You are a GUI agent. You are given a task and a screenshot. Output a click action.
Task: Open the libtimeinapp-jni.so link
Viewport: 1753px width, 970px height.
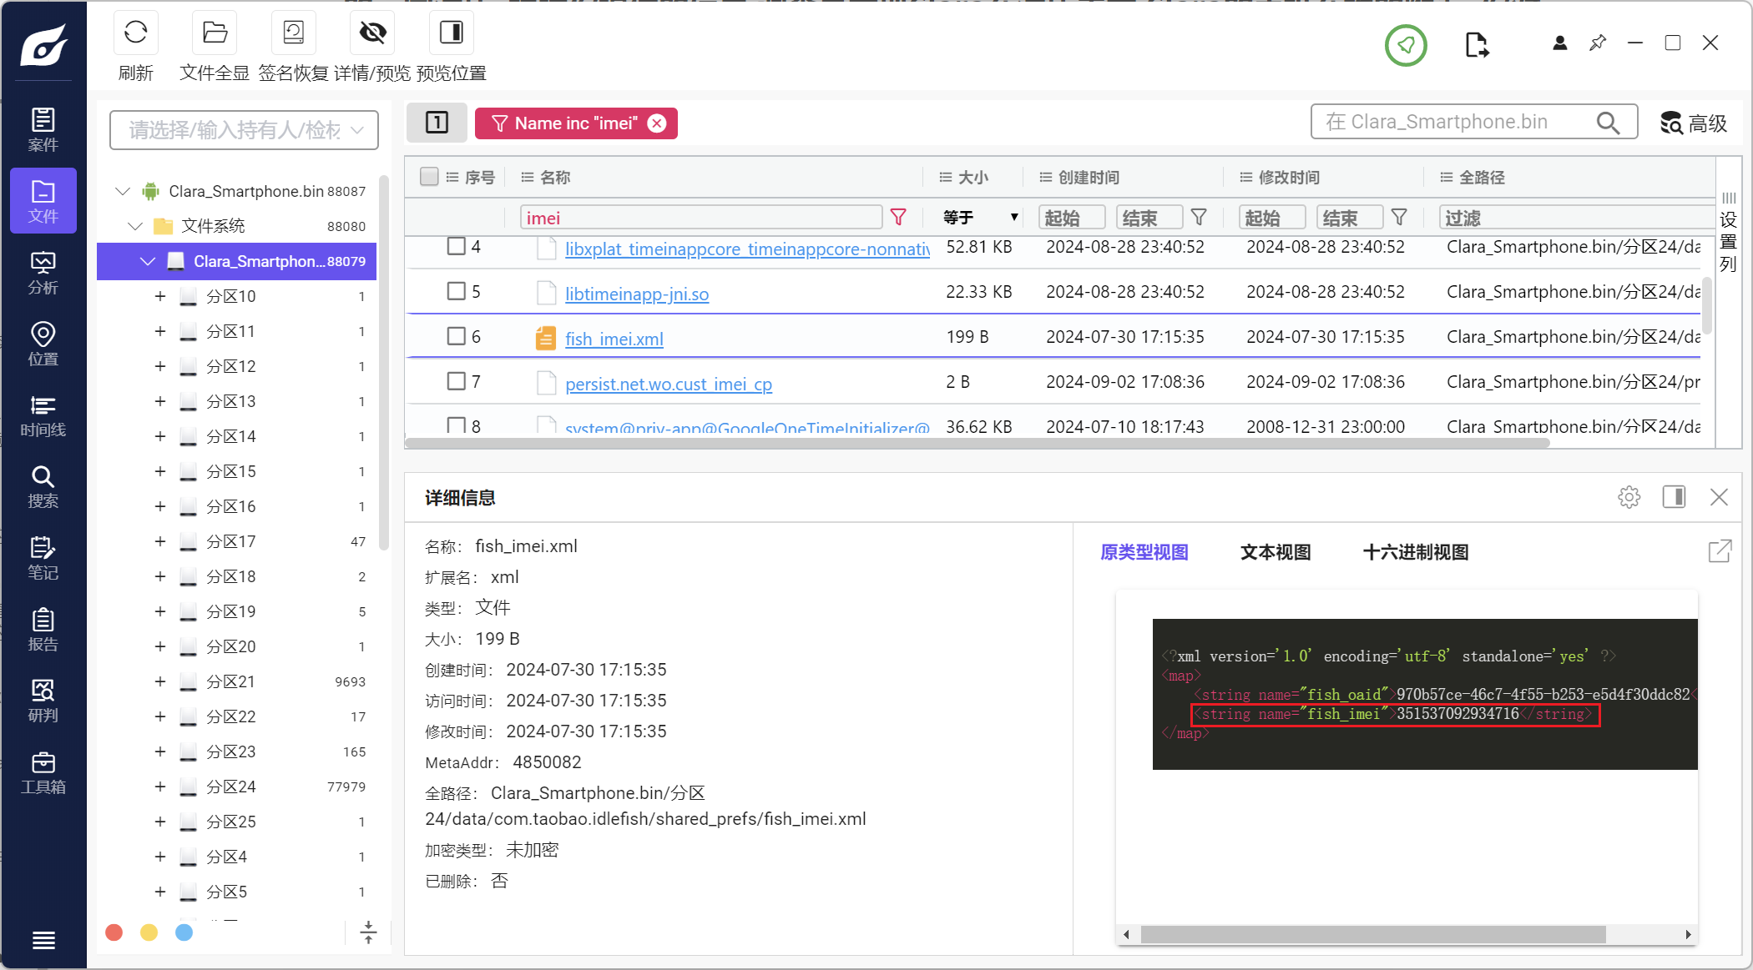637,294
